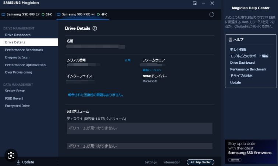This screenshot has width=278, height=166.
Task: Click the ヘルプ section help icon
Action: [230, 39]
